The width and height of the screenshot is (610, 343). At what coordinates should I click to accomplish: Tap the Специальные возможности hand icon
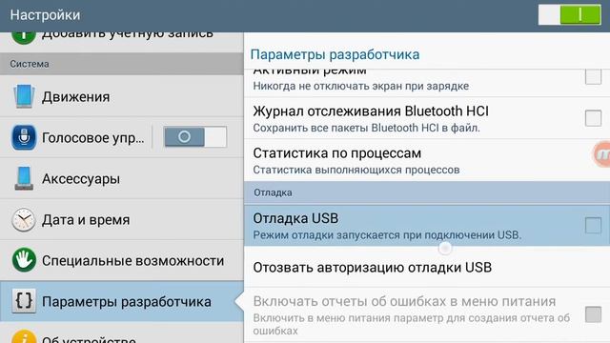click(x=24, y=260)
